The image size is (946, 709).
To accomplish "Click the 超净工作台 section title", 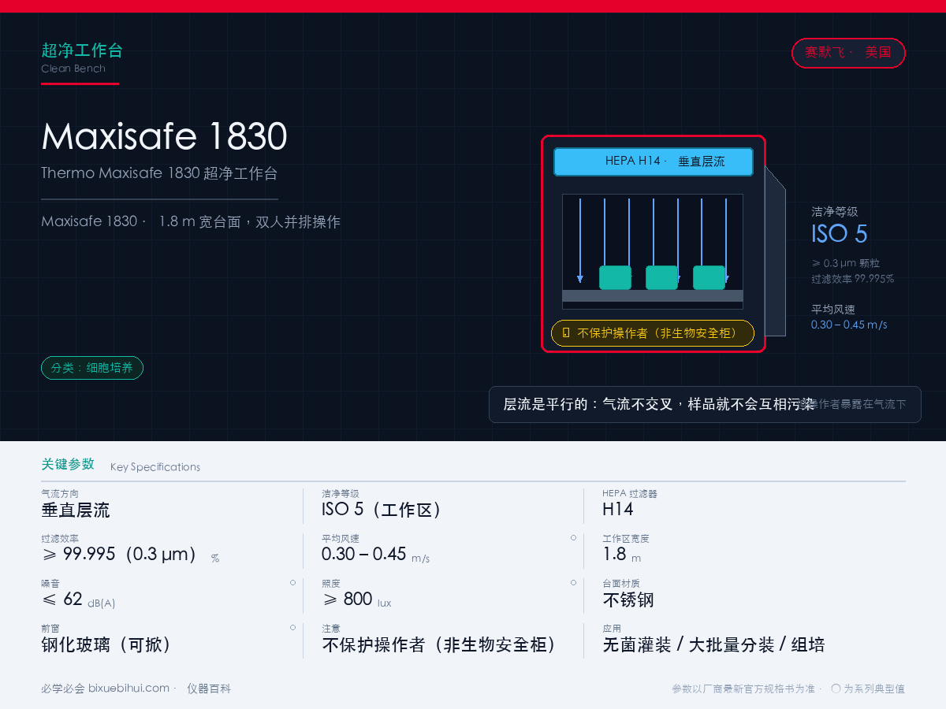I will click(x=82, y=51).
